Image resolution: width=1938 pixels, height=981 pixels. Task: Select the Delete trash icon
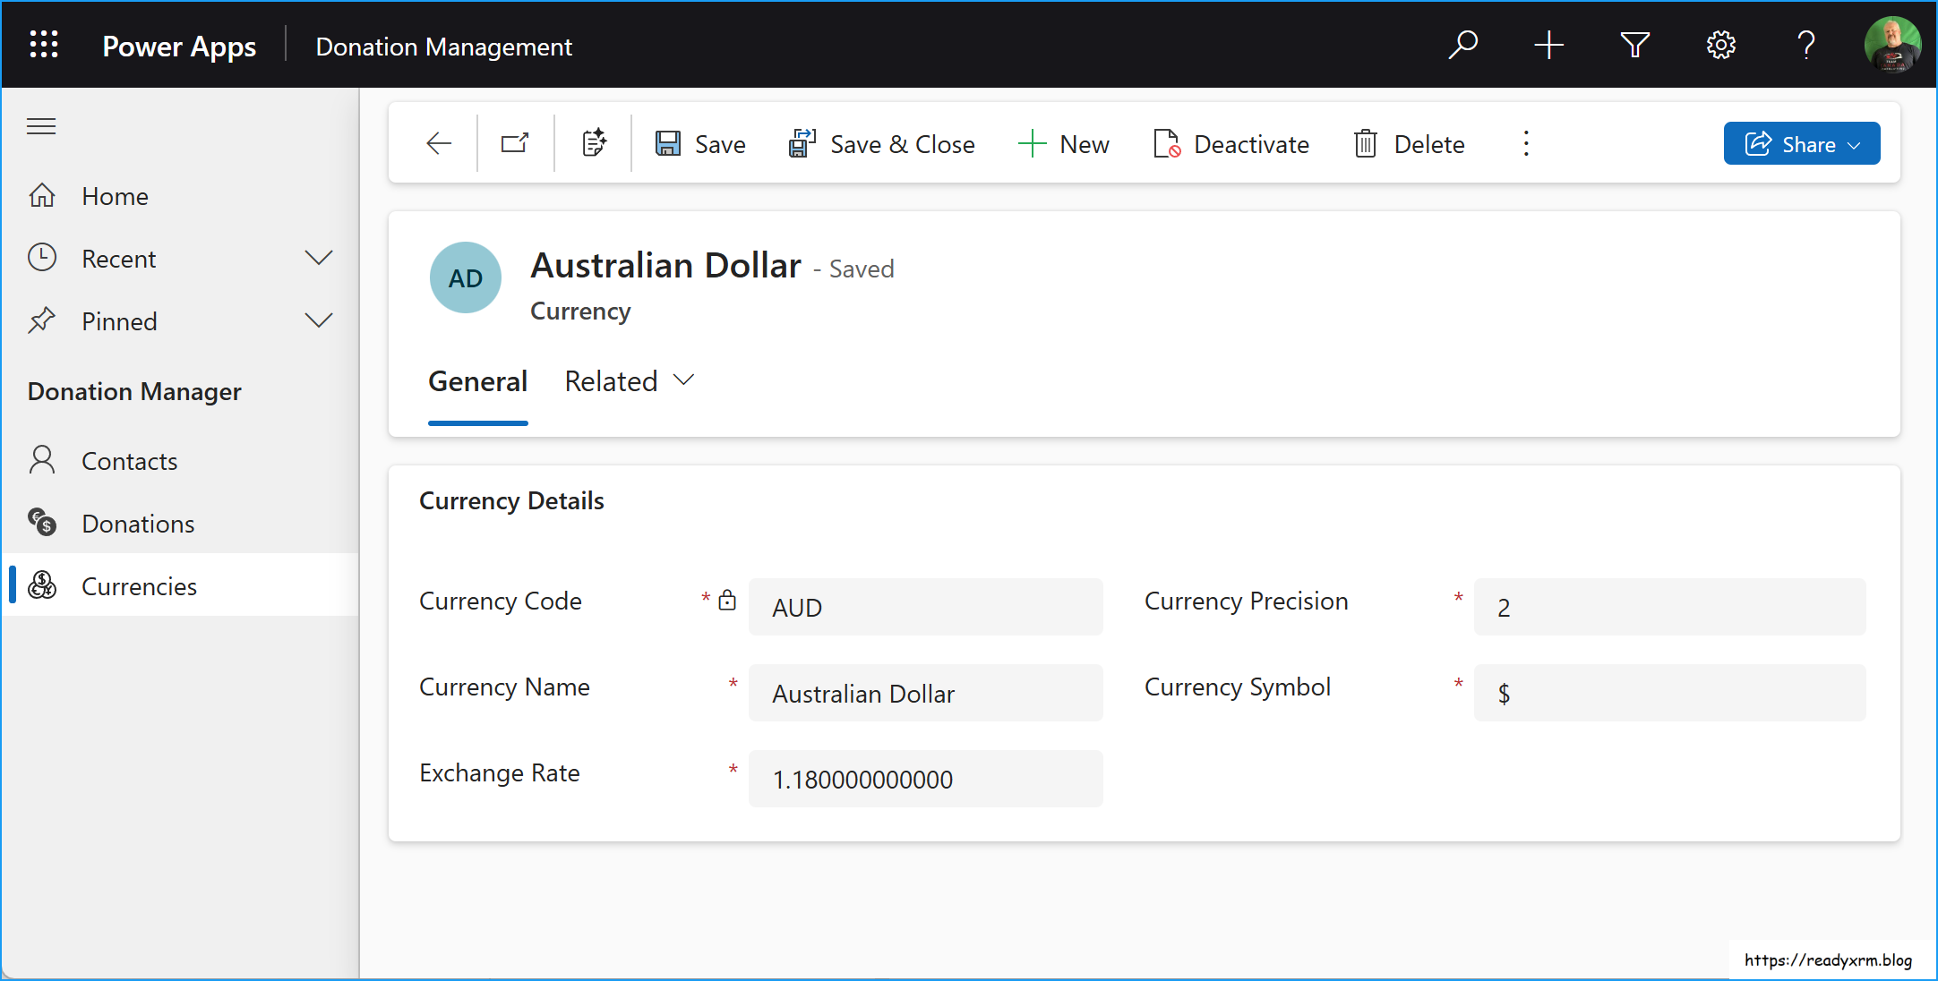(1365, 143)
